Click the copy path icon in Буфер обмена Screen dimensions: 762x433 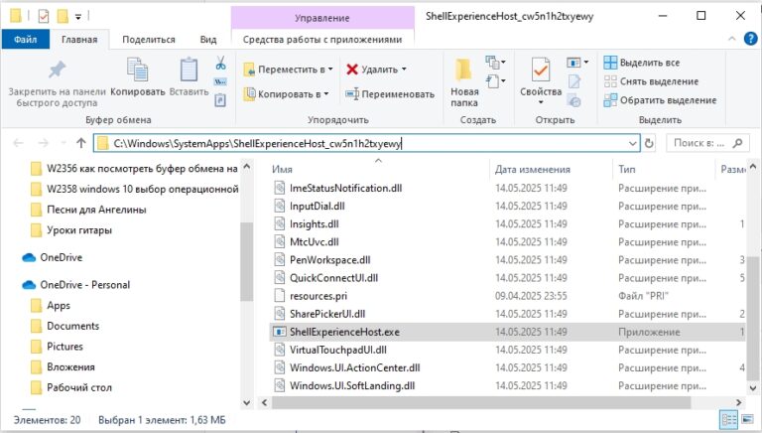click(220, 81)
